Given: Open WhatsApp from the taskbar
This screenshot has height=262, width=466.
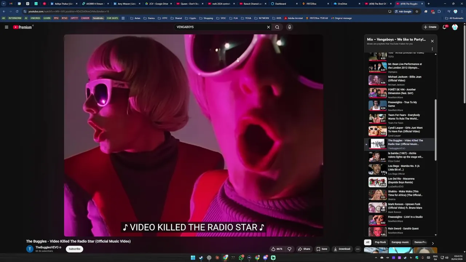Looking at the screenshot, I should [x=241, y=258].
